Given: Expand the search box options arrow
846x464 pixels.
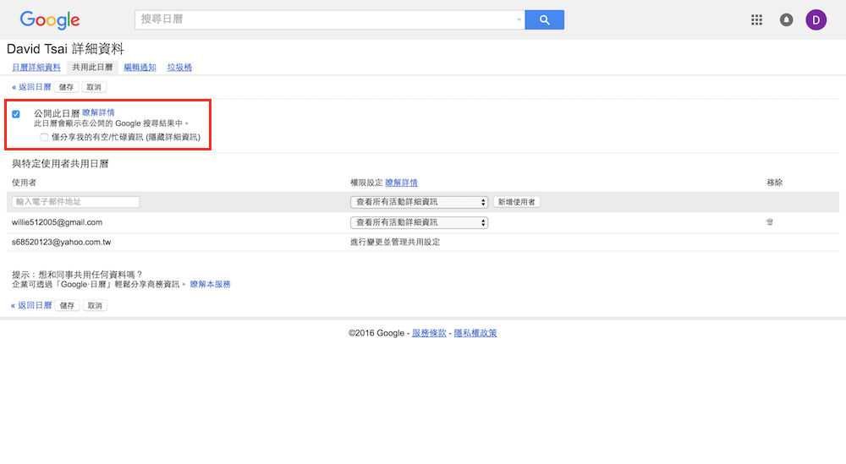Looking at the screenshot, I should tap(519, 20).
